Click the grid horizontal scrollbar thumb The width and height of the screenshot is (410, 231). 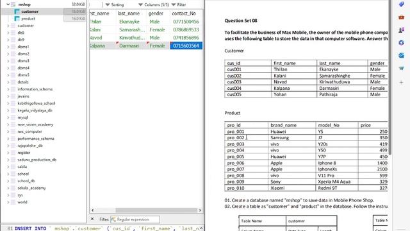point(156,210)
